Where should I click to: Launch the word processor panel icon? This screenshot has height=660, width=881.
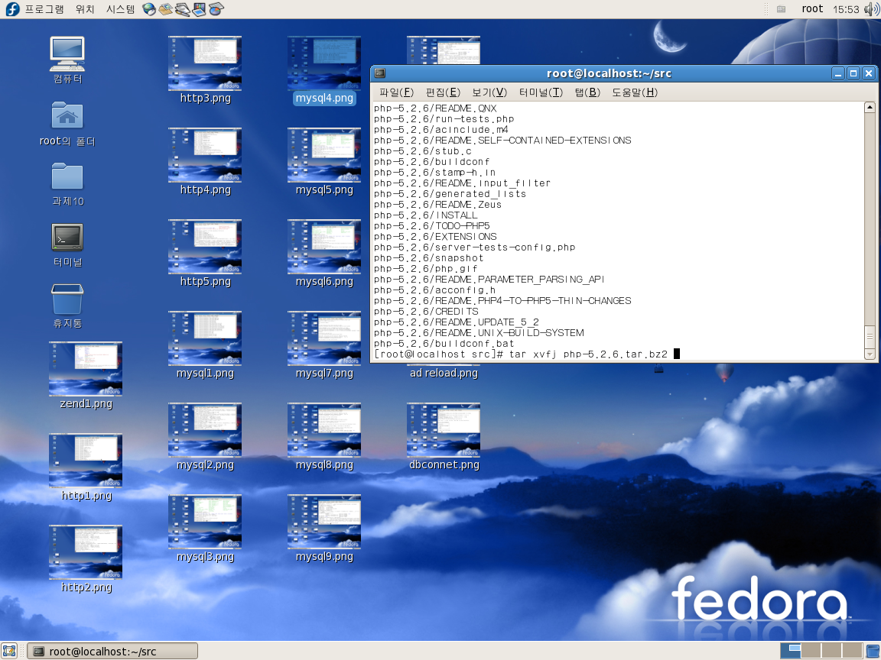pyautogui.click(x=183, y=9)
